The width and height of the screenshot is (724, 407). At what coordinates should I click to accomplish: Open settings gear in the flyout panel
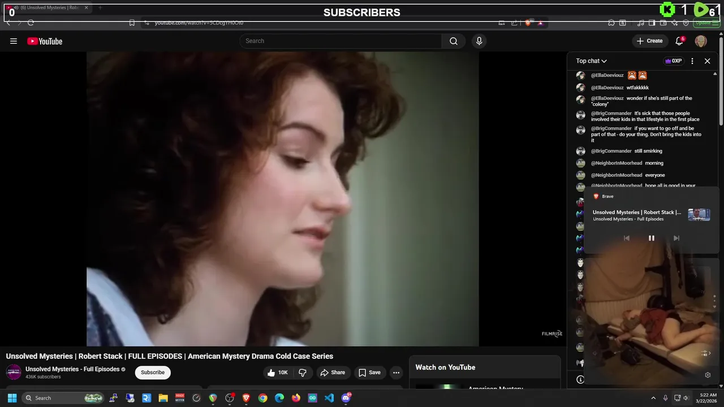(x=708, y=375)
